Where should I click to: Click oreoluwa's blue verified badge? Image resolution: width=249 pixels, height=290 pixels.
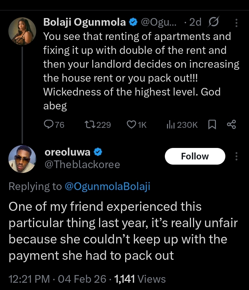pyautogui.click(x=98, y=152)
